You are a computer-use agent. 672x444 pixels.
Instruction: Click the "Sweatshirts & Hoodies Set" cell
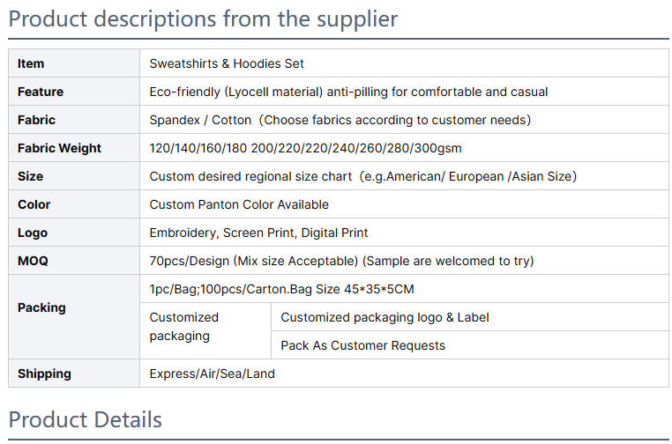[227, 63]
